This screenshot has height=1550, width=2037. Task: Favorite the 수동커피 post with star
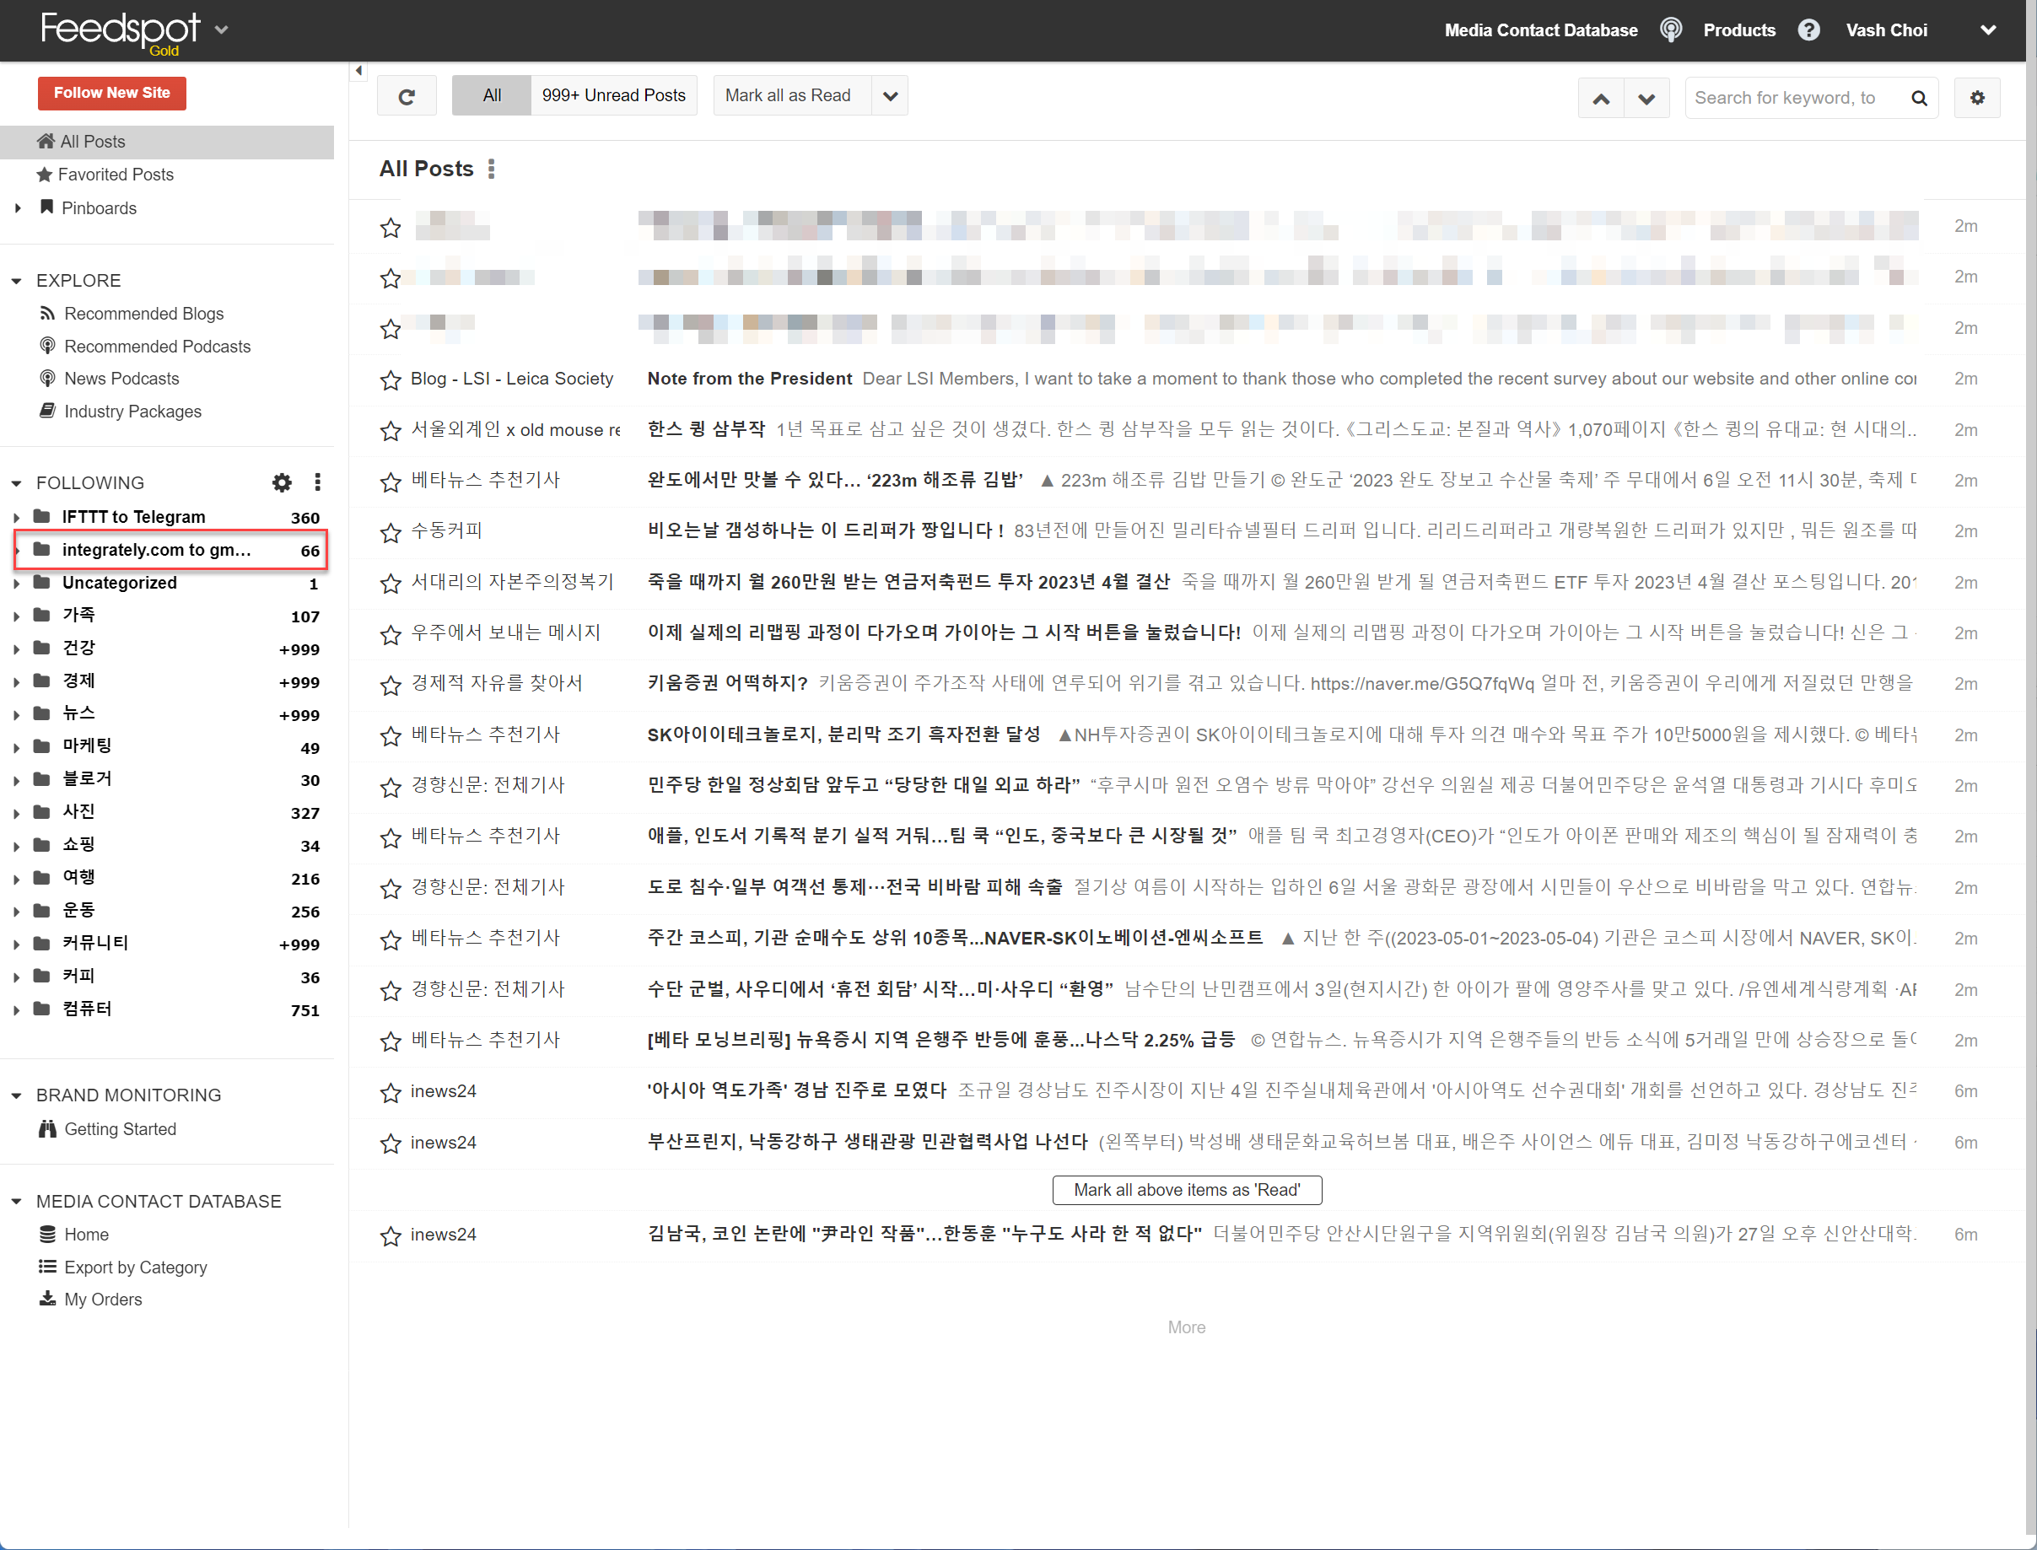pyautogui.click(x=391, y=532)
